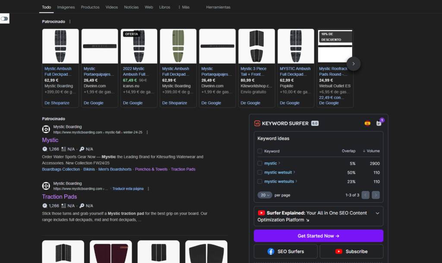Check the select-all Keyword checkbox
The height and width of the screenshot is (263, 442).
[x=259, y=151]
